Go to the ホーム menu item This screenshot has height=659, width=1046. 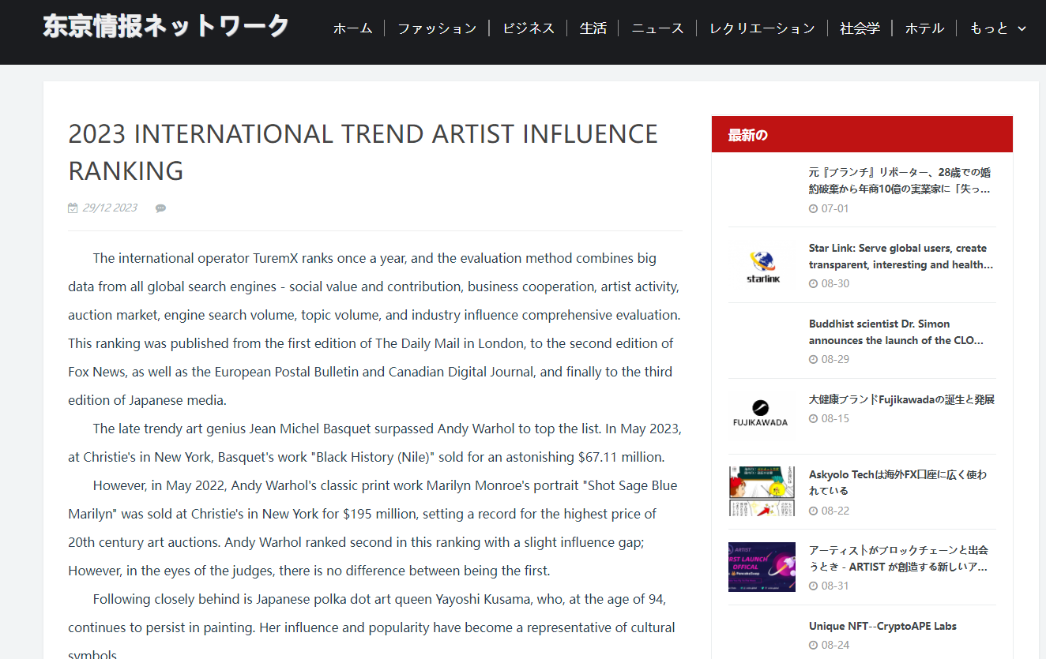coord(352,28)
